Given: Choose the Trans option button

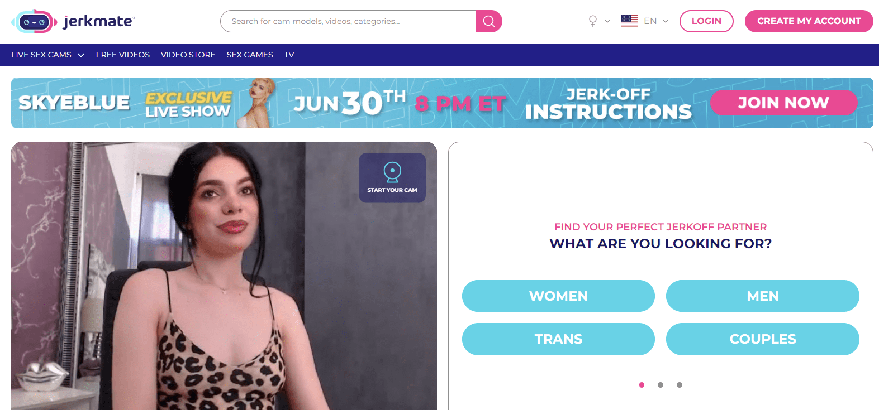Looking at the screenshot, I should pyautogui.click(x=558, y=339).
